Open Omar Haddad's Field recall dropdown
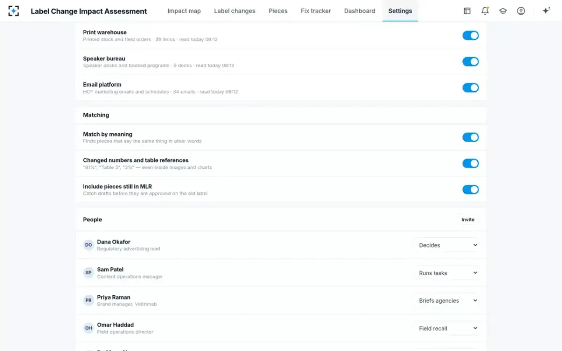562x351 pixels. pyautogui.click(x=447, y=328)
